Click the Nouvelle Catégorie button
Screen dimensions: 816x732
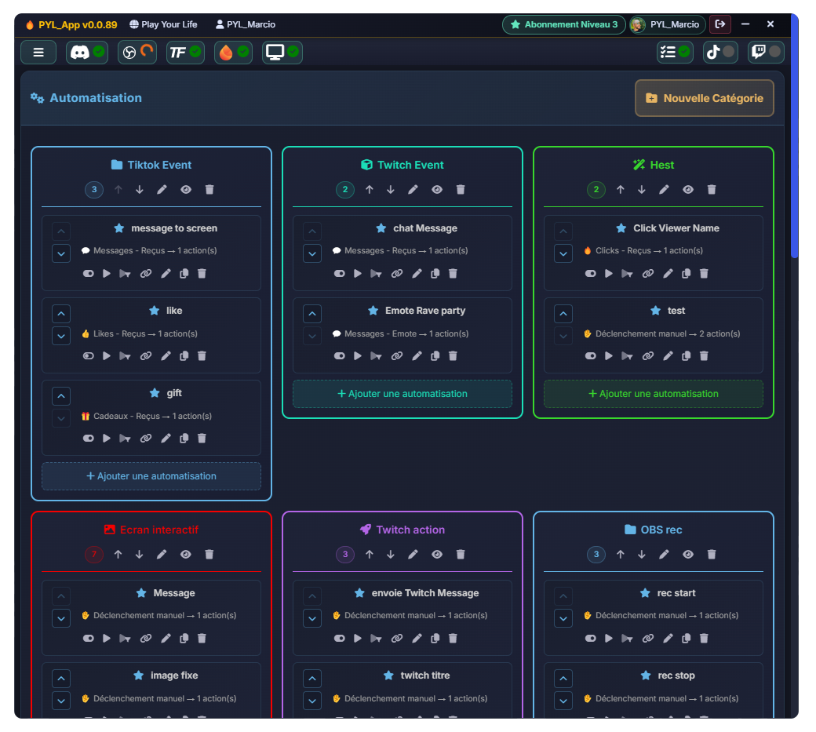coord(704,98)
